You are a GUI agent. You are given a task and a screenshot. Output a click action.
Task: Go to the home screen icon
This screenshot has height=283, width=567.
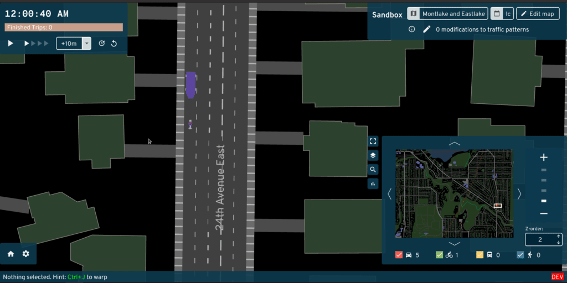click(11, 254)
